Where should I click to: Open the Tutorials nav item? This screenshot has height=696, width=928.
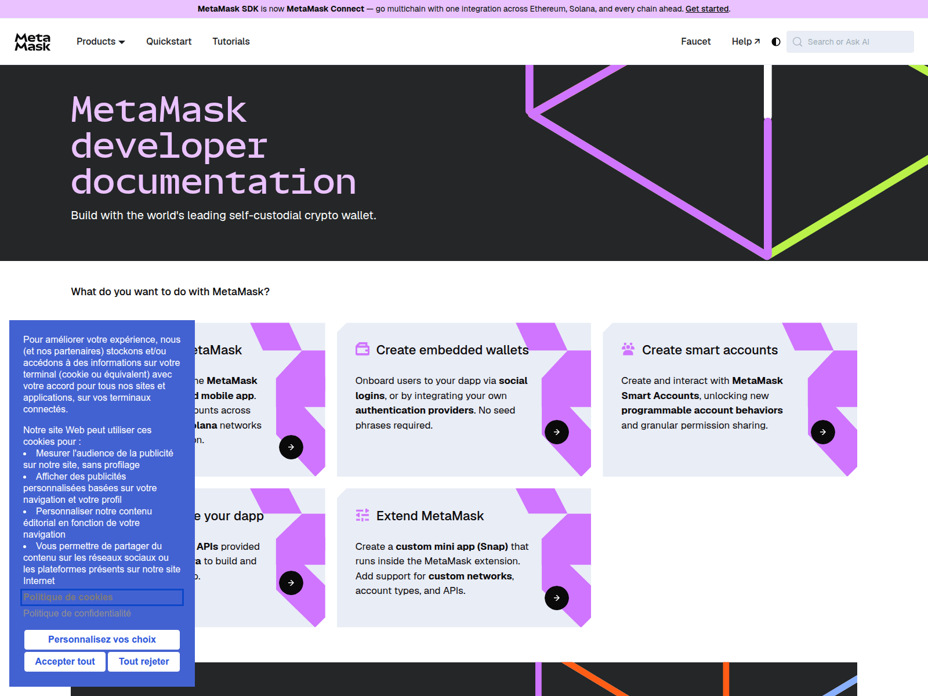point(231,42)
